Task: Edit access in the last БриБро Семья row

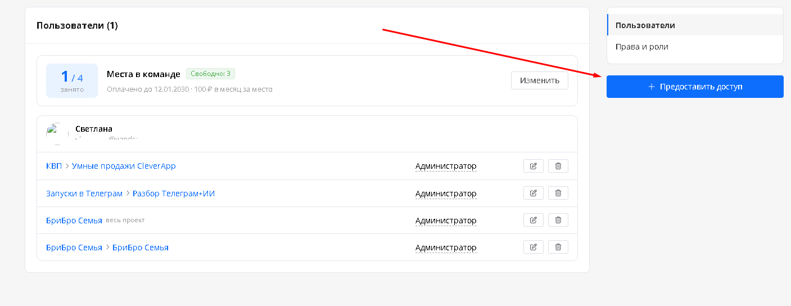Action: (534, 247)
